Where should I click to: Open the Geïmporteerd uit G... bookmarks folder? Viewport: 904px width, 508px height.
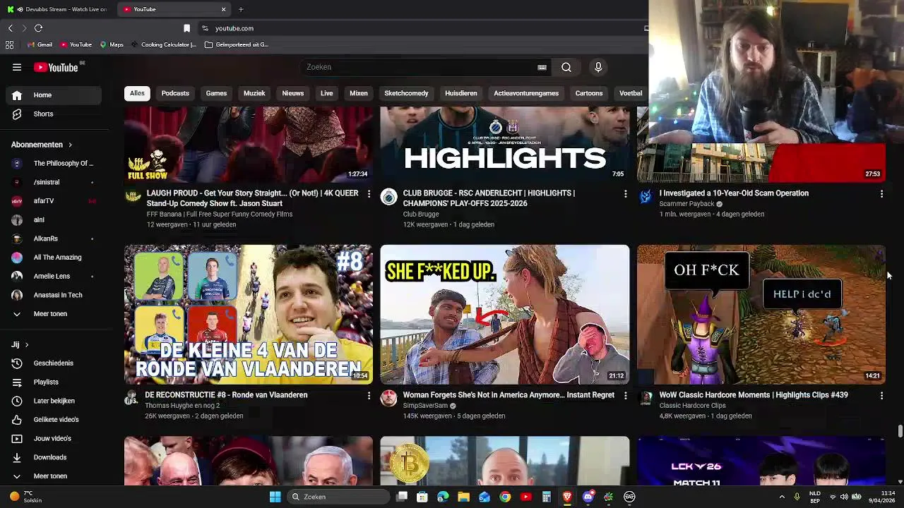(x=237, y=44)
